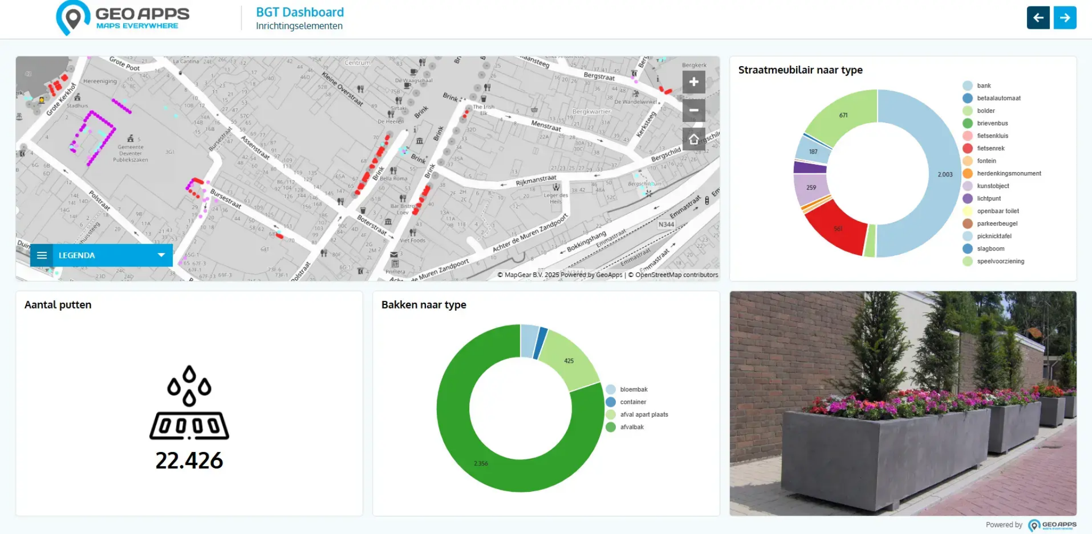Reset map to home extent
The image size is (1092, 534).
tap(694, 139)
